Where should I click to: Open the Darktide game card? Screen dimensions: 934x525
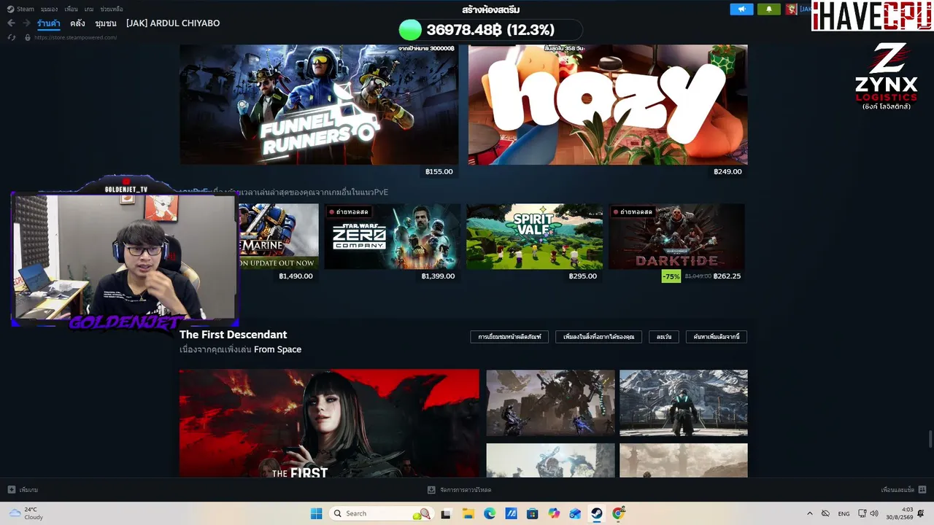tap(676, 236)
